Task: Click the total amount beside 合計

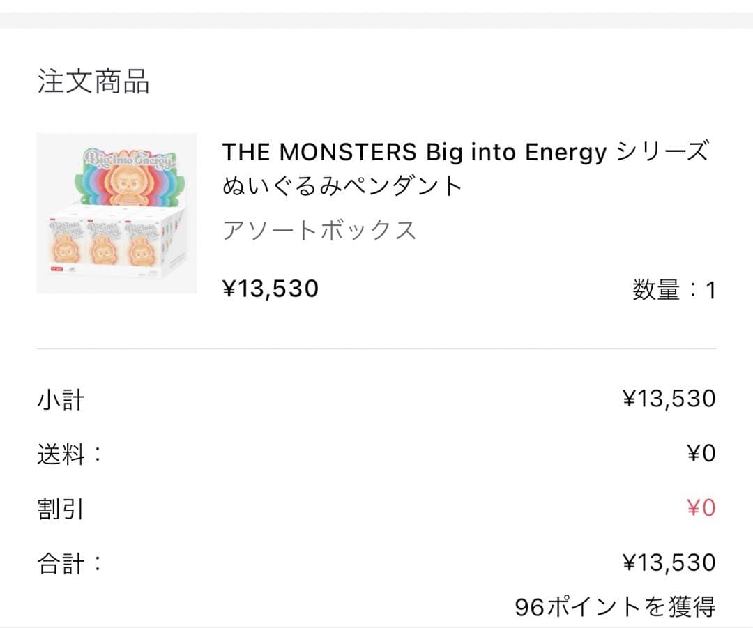Action: click(x=669, y=562)
